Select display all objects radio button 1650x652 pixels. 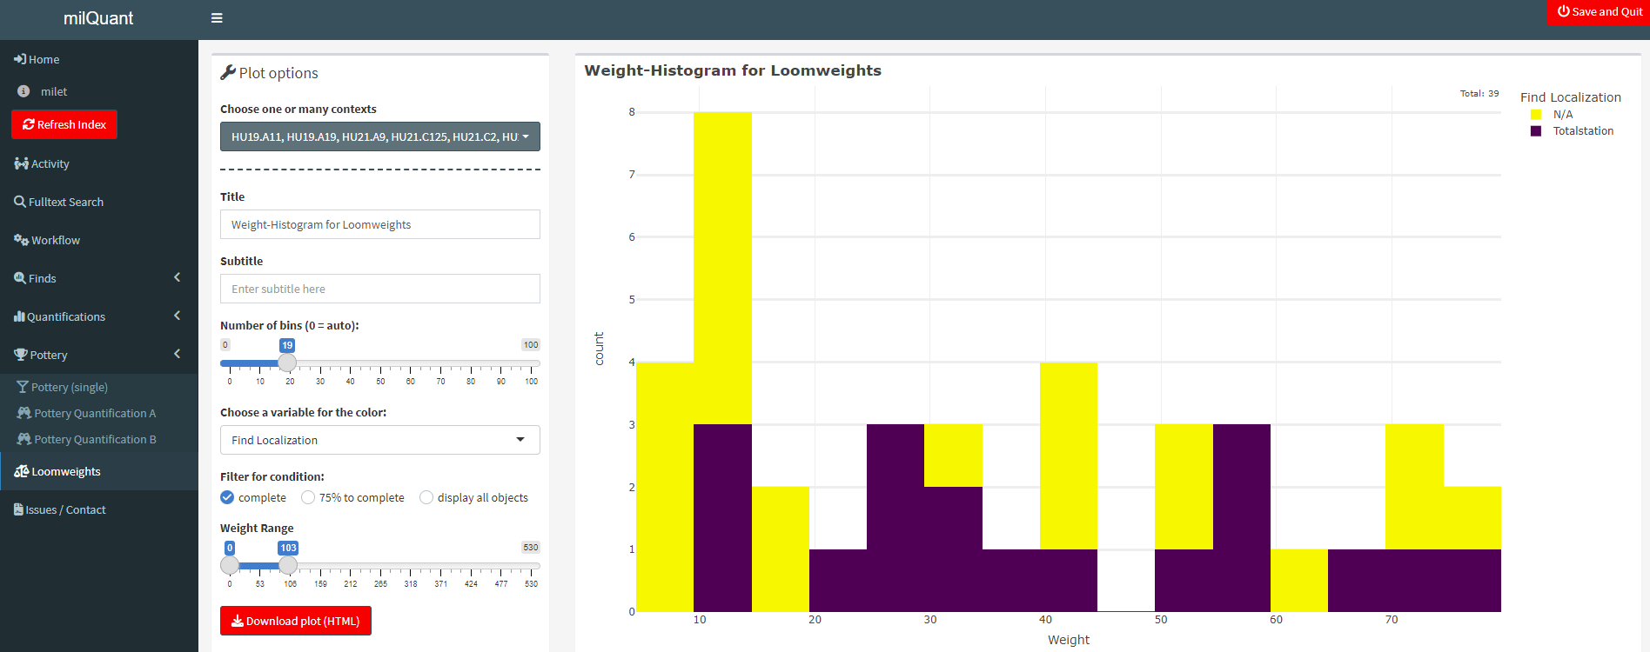click(x=426, y=497)
